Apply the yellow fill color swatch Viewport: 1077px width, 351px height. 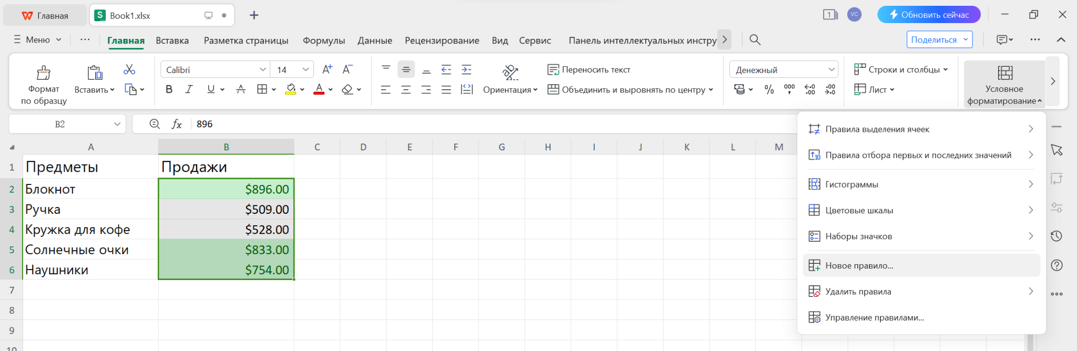click(x=290, y=89)
